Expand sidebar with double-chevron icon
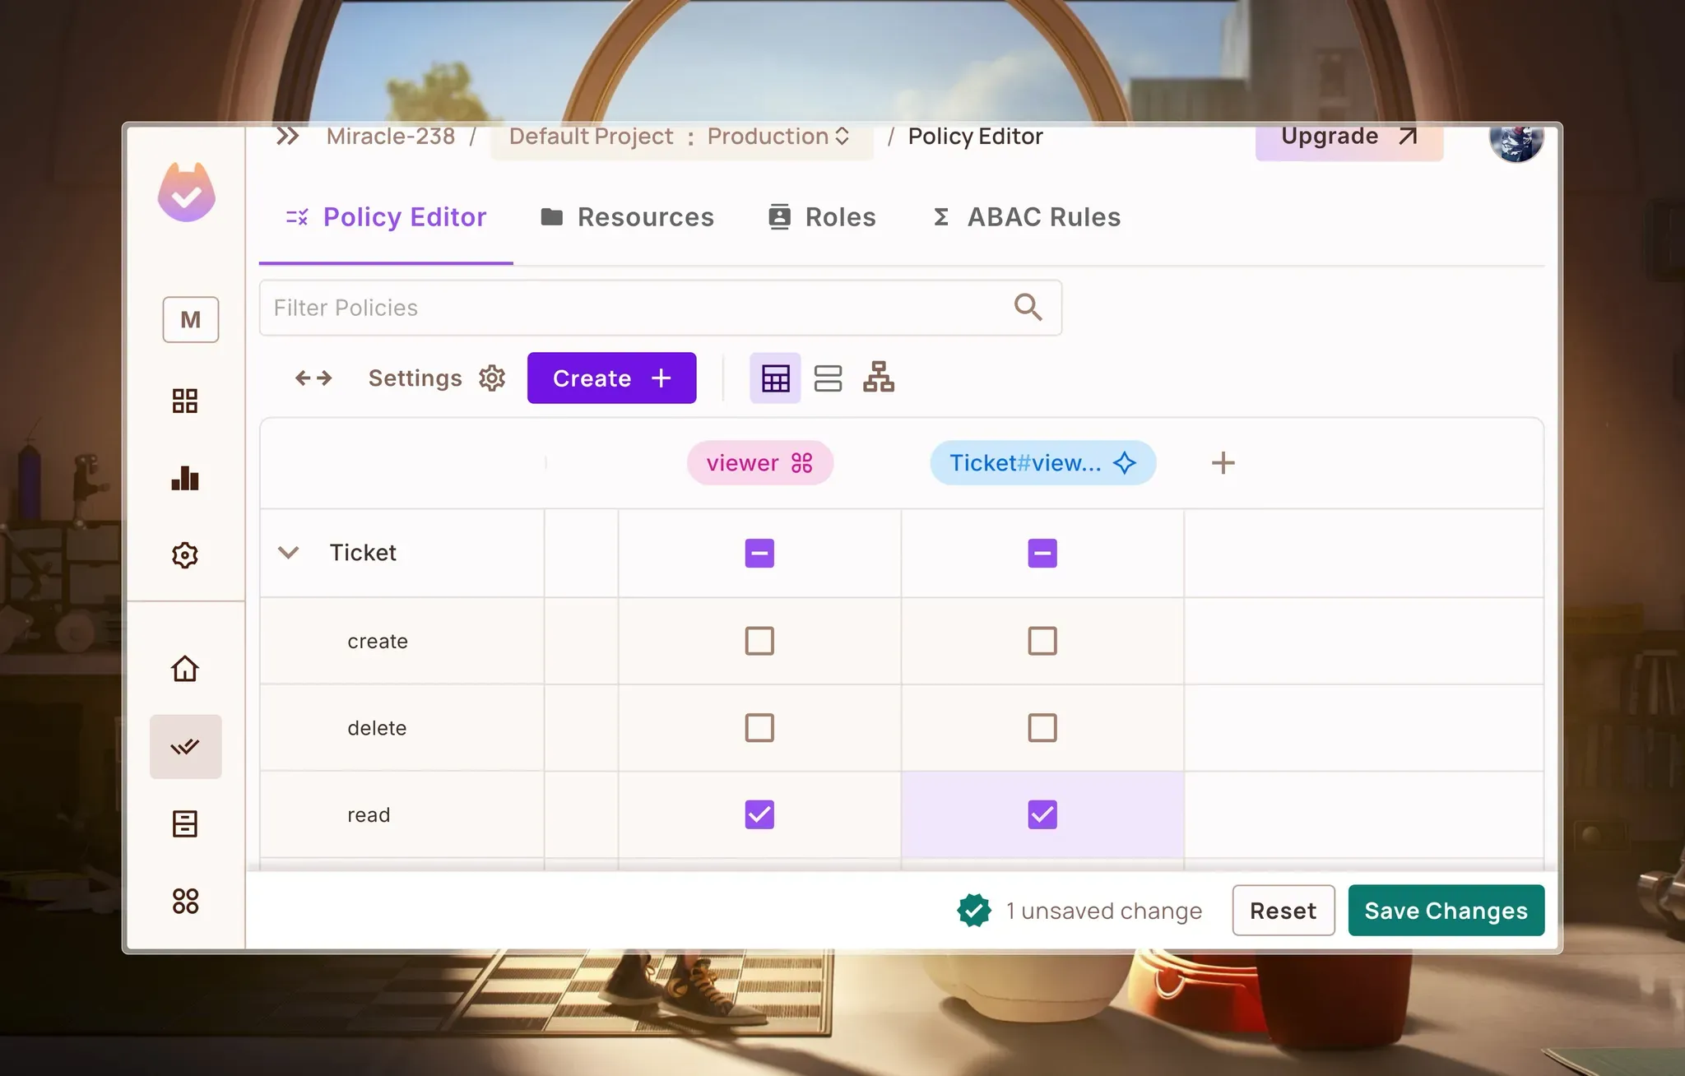1685x1076 pixels. pyautogui.click(x=287, y=137)
